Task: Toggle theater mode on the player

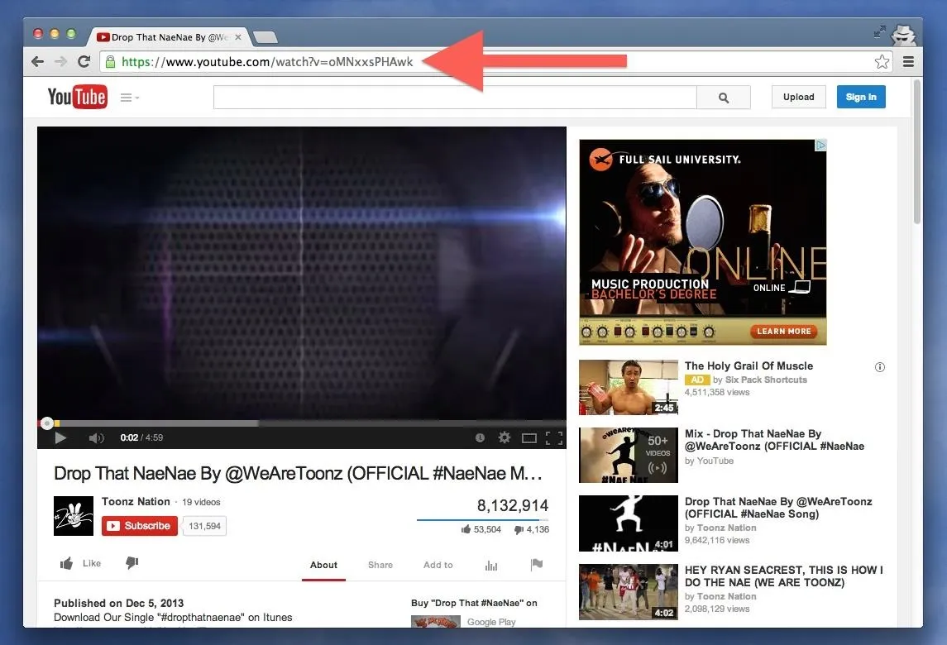Action: click(529, 437)
